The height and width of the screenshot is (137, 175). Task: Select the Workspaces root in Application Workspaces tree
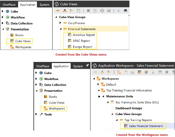[x=110, y=79]
